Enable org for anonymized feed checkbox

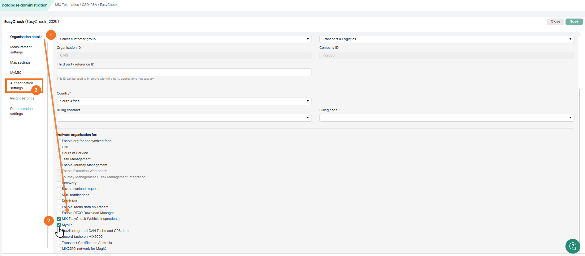click(59, 141)
